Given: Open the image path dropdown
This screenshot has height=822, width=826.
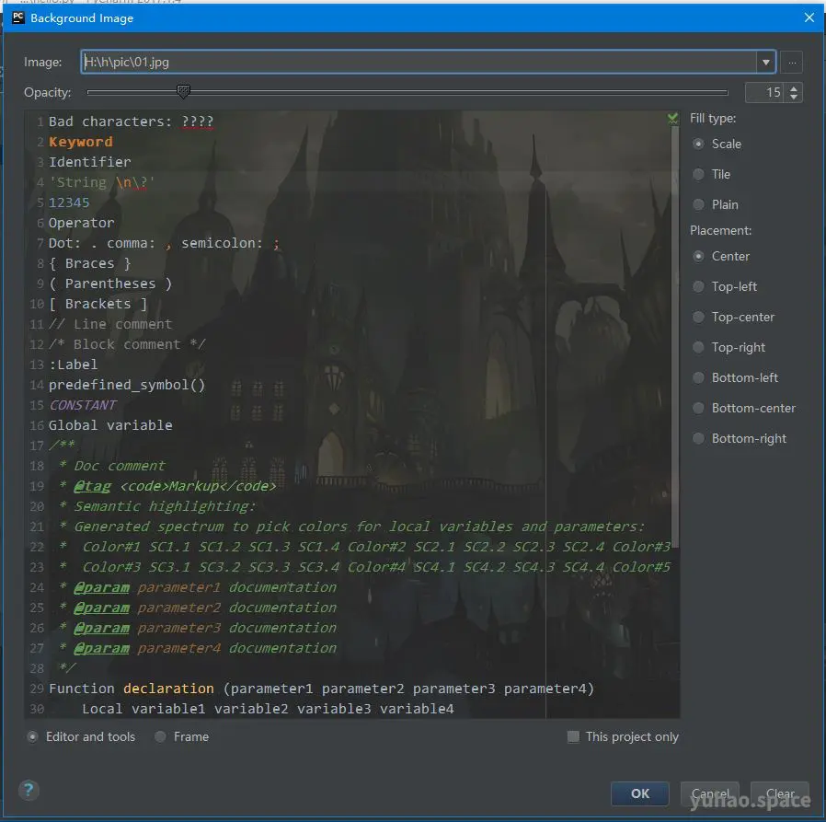Looking at the screenshot, I should (x=766, y=62).
